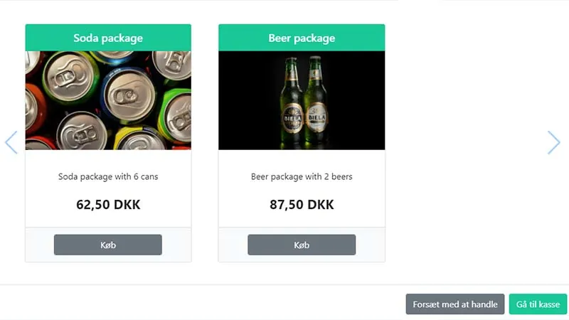
Task: Click the blue soda can in image
Action: (128, 95)
